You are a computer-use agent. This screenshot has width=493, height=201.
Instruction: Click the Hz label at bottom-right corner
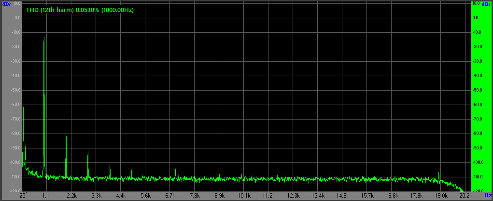[487, 195]
